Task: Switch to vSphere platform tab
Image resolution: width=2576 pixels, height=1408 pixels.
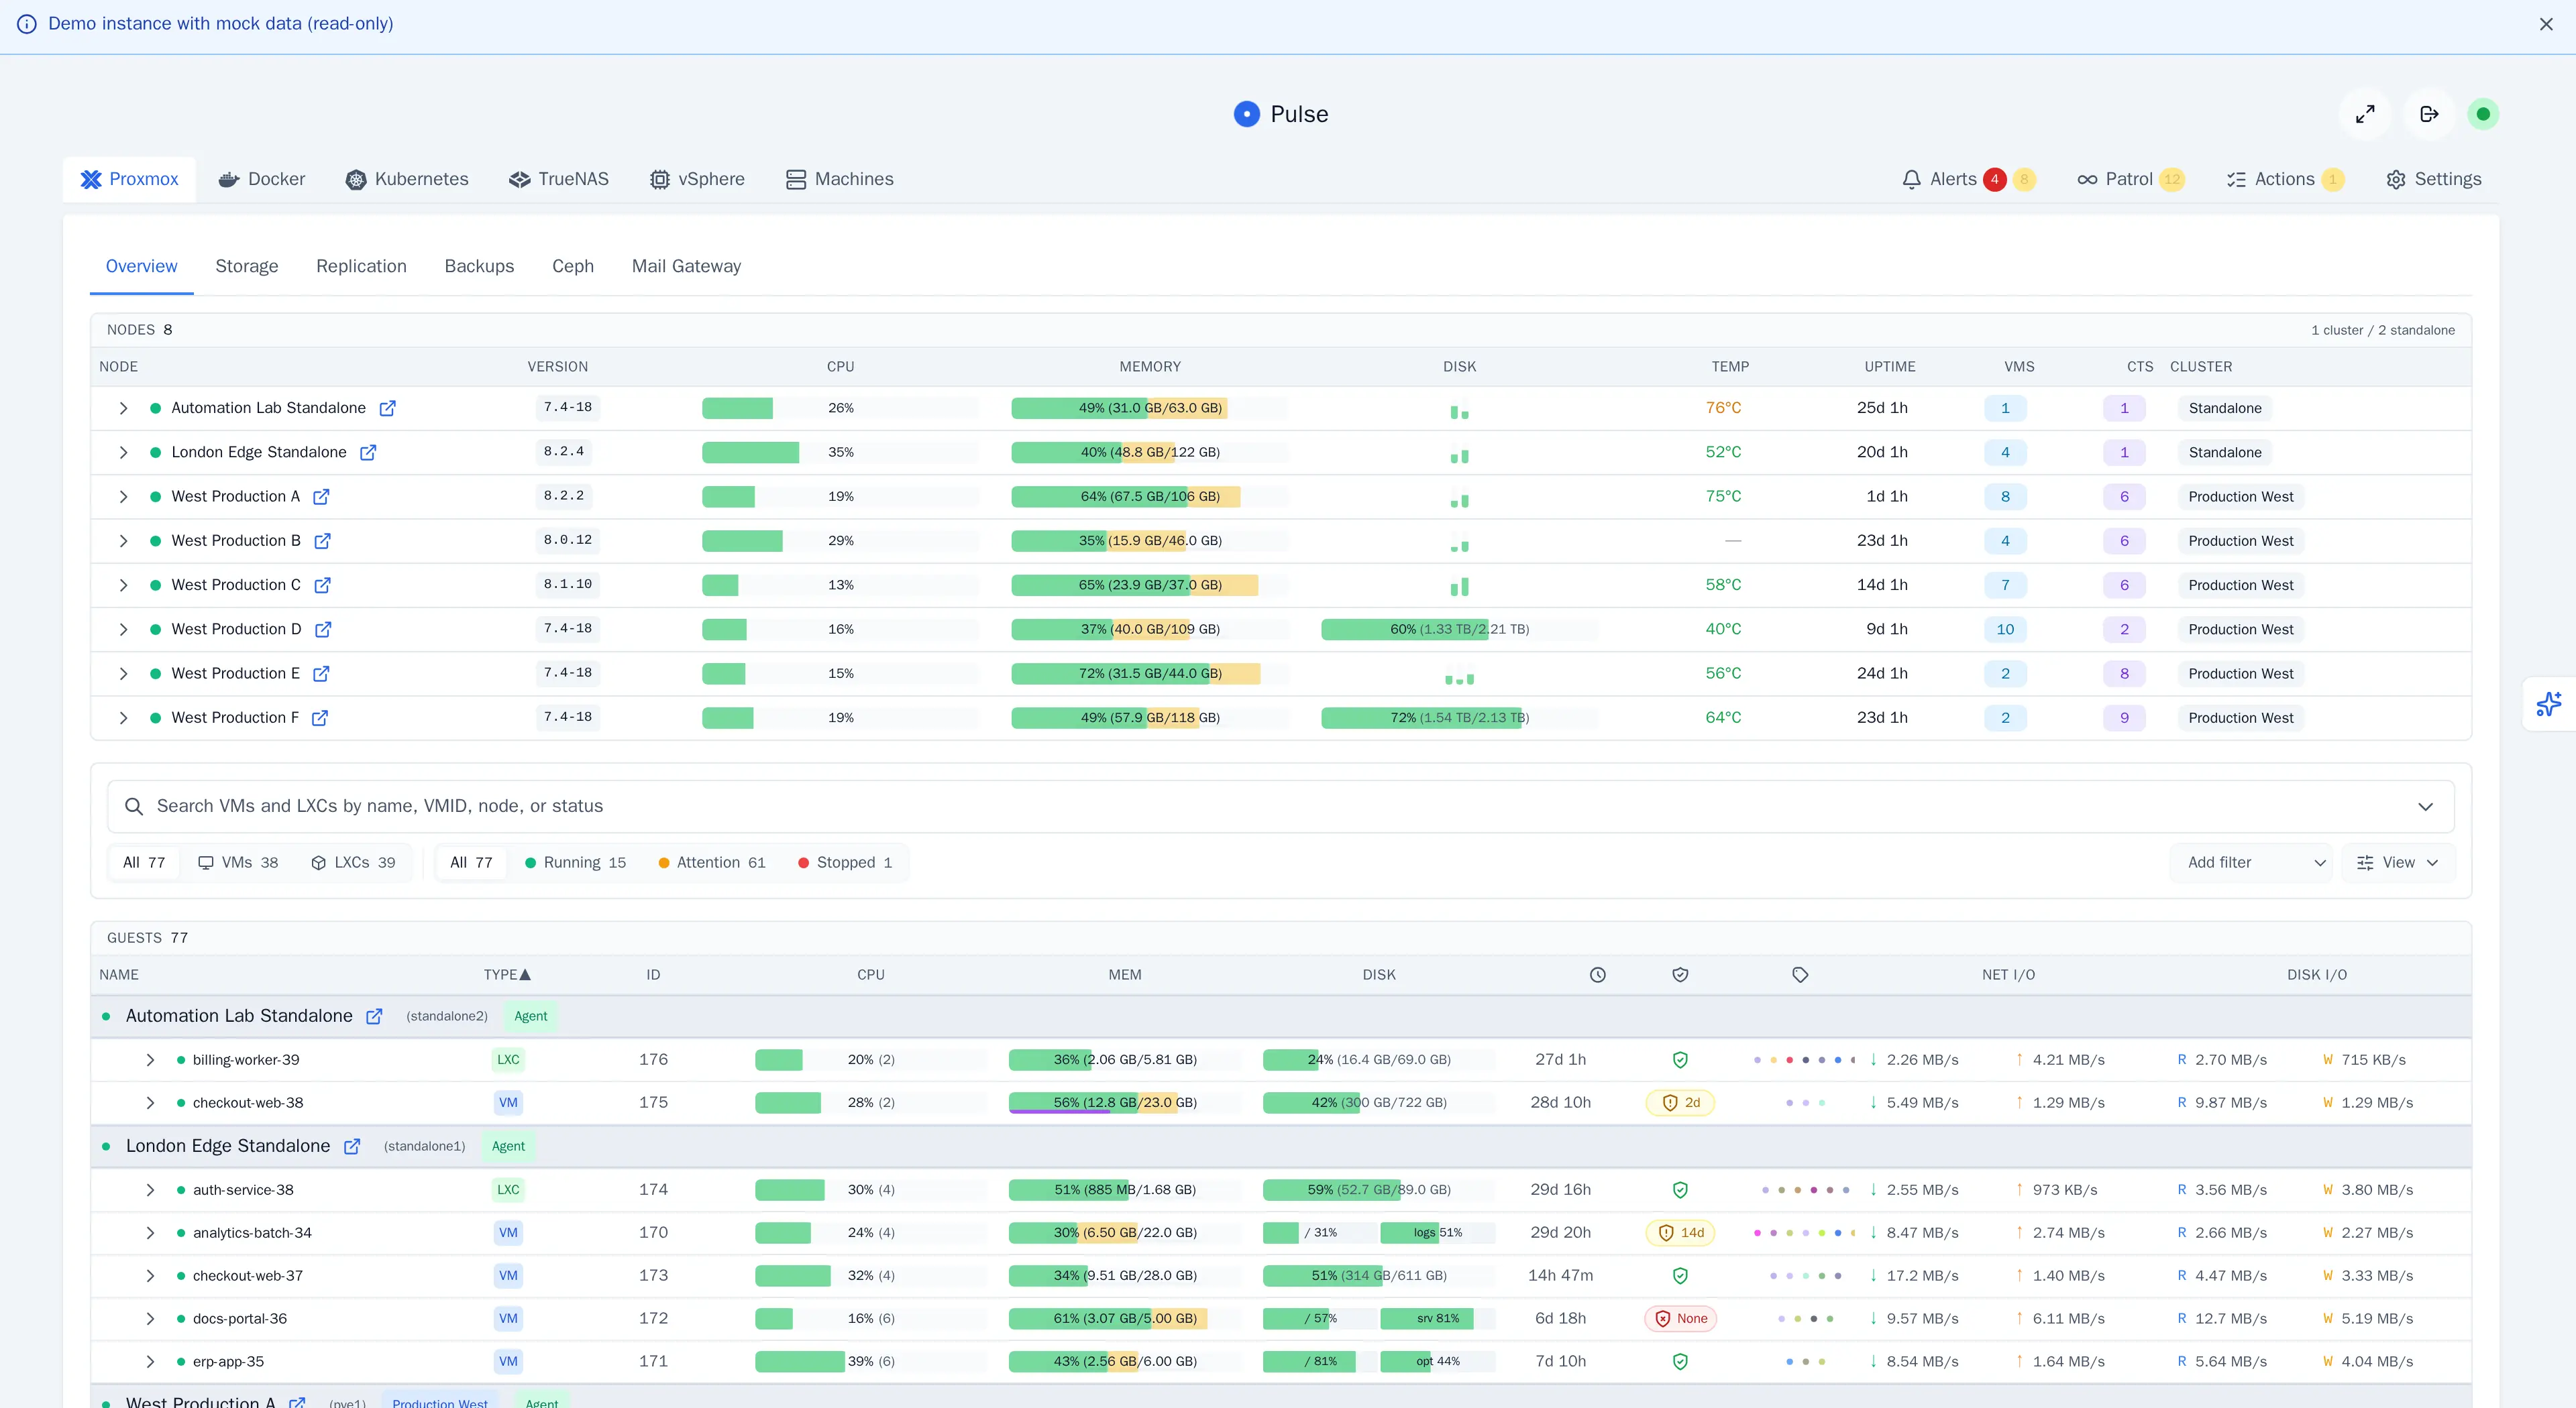Action: pos(698,179)
